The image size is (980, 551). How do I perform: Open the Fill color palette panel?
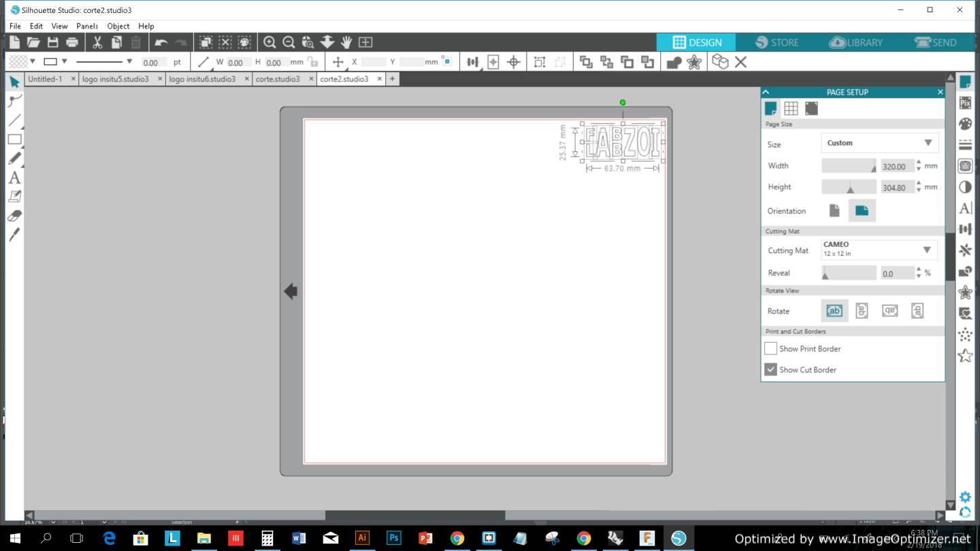click(x=965, y=124)
